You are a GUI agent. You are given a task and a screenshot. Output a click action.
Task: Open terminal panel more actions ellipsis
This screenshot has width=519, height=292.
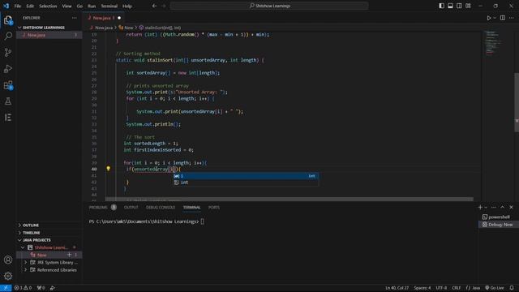tap(494, 208)
